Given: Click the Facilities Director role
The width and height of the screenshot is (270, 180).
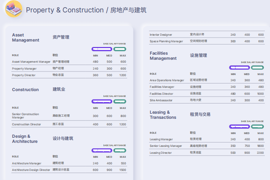Looking at the screenshot, I should (161, 94).
